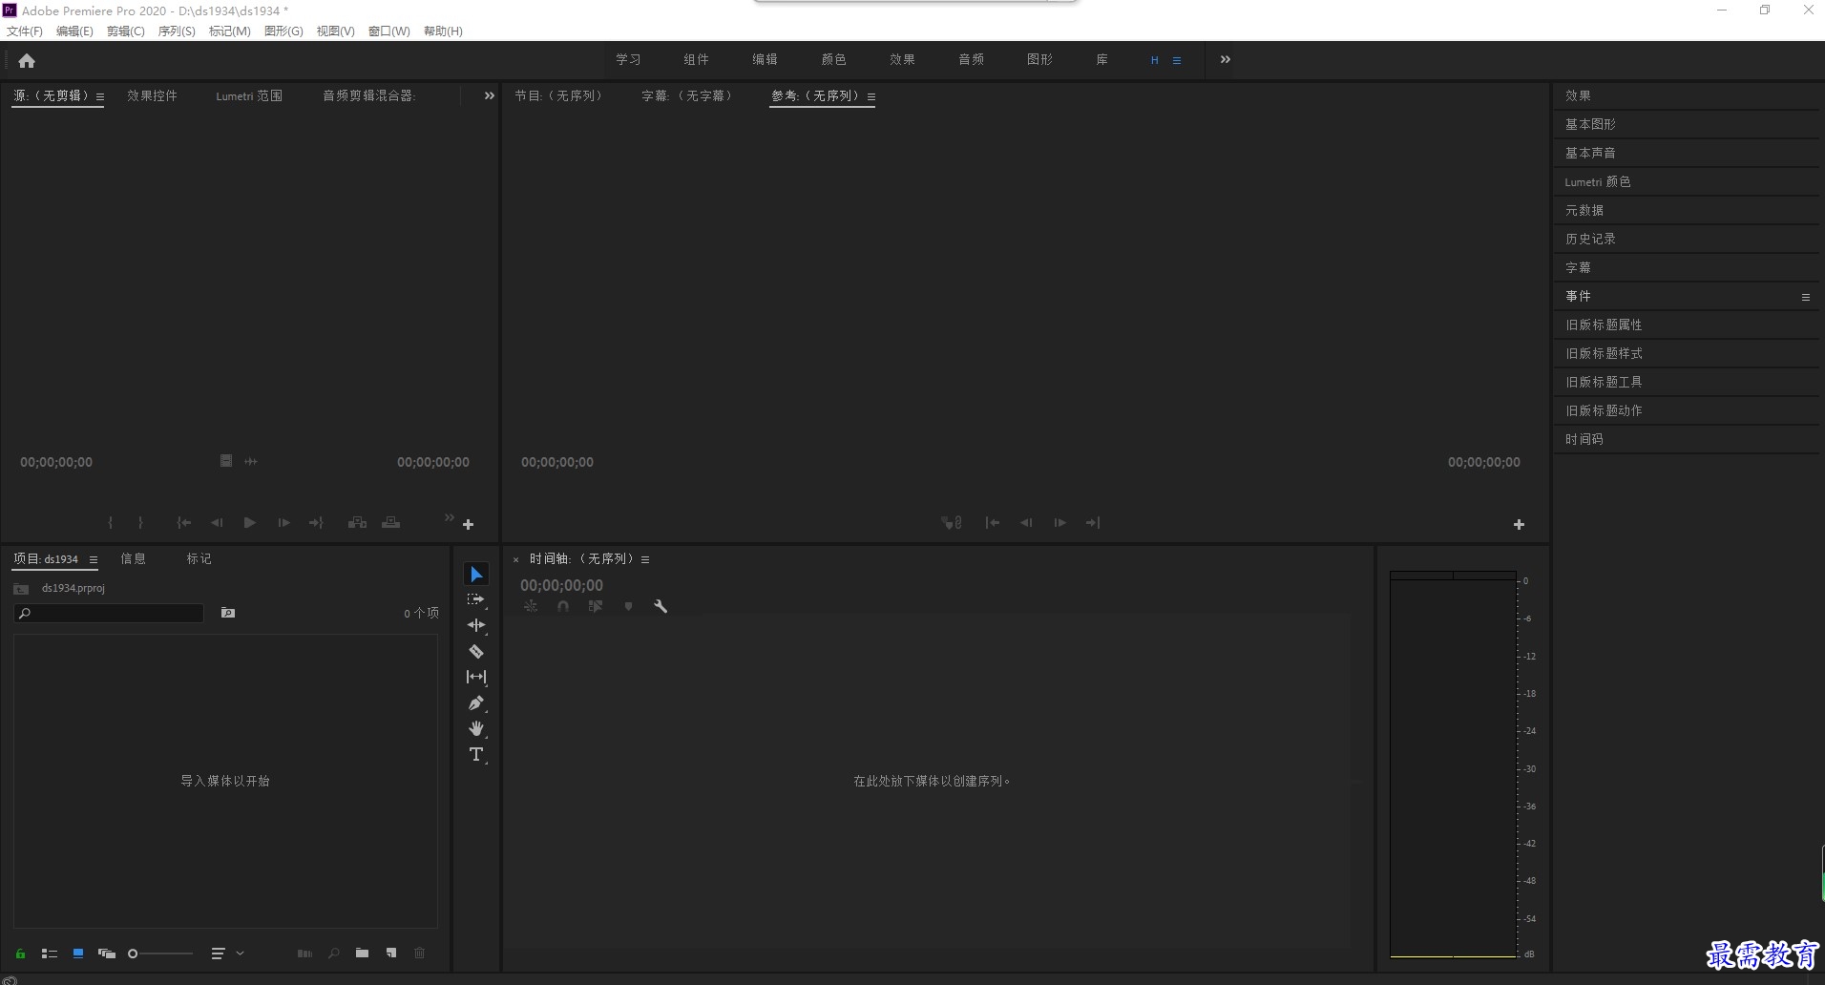
Task: Click Go to In in Source monitor
Action: 184,523
